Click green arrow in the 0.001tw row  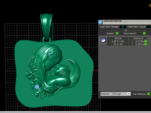click(146, 44)
